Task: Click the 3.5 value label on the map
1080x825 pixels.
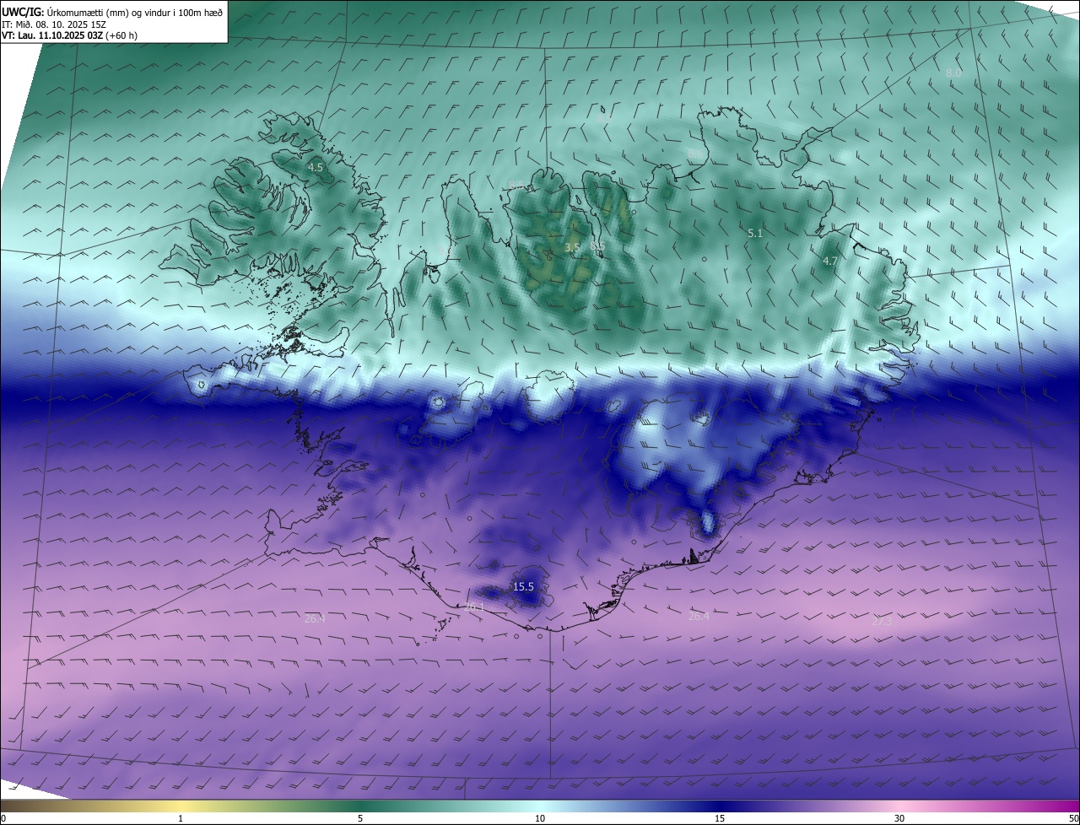Action: click(x=572, y=247)
